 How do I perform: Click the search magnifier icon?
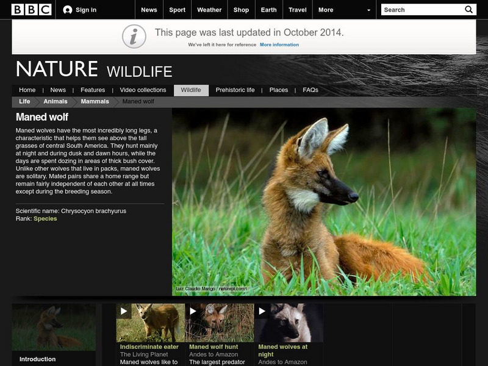pyautogui.click(x=468, y=10)
